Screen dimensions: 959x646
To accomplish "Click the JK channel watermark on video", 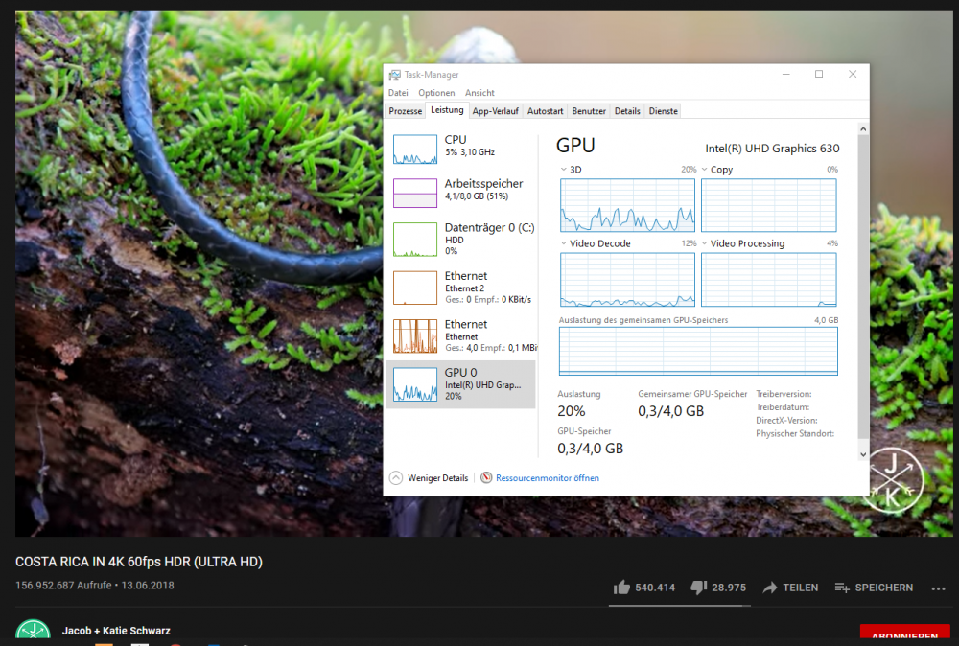I will coord(892,481).
